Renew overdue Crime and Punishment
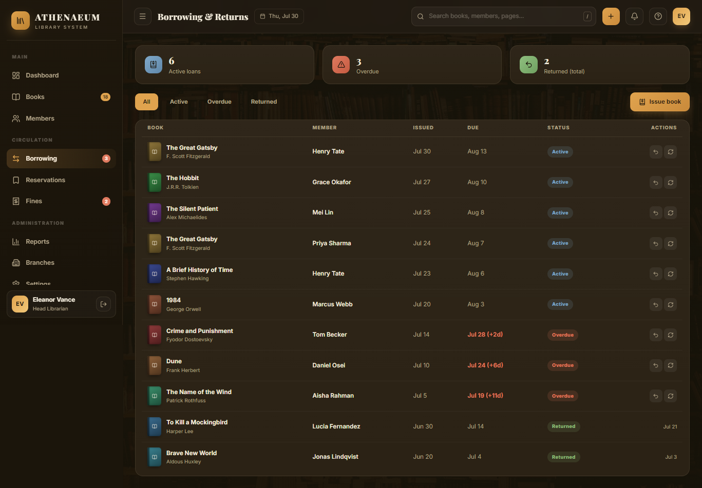 coord(670,335)
